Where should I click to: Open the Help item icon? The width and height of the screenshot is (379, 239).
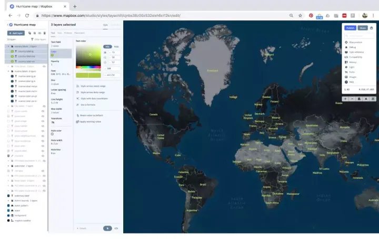pos(346,81)
